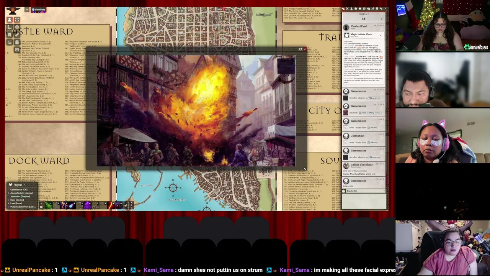Screen dimensions: 490x276
Task: Open the Public Roll mode dropdown
Action: [366, 191]
